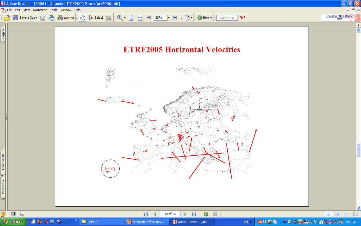Open the zoom percentage dropdown
The height and width of the screenshot is (226, 361).
click(x=169, y=18)
